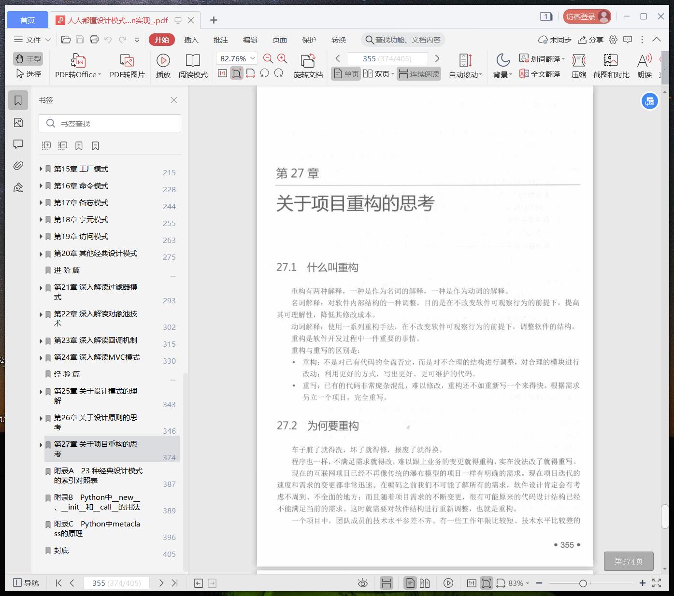Screen dimensions: 674x596
Task: Click 全文翻译 full text translation
Action: click(540, 74)
